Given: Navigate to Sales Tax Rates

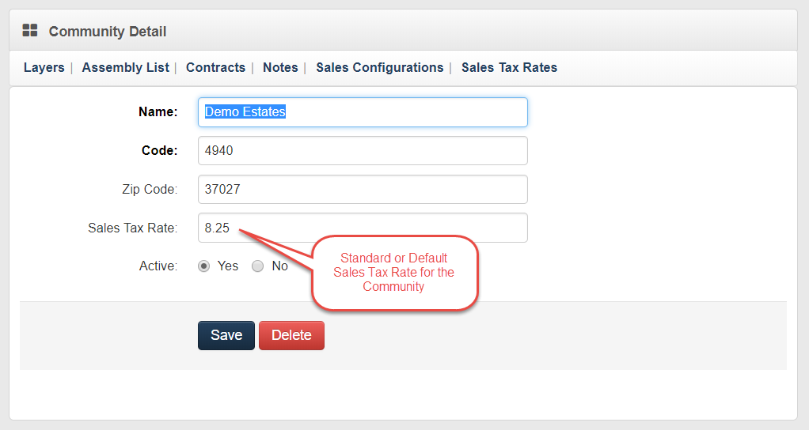Looking at the screenshot, I should (x=509, y=68).
